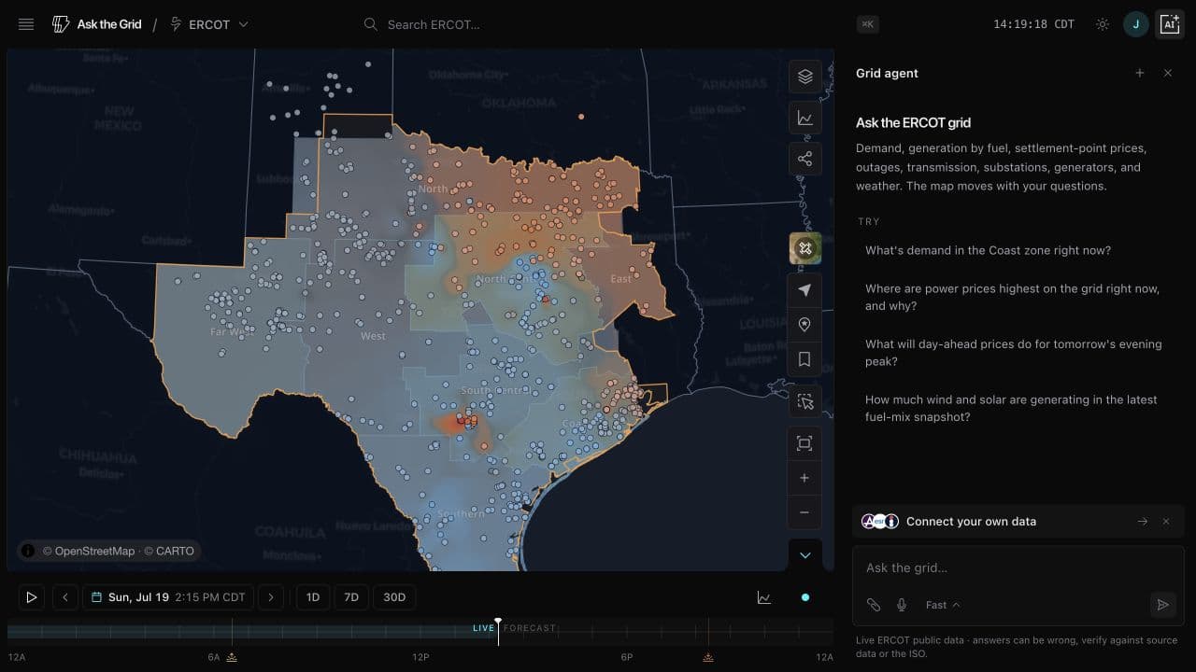Click the timeline at 12P
The width and height of the screenshot is (1196, 672).
pos(420,657)
